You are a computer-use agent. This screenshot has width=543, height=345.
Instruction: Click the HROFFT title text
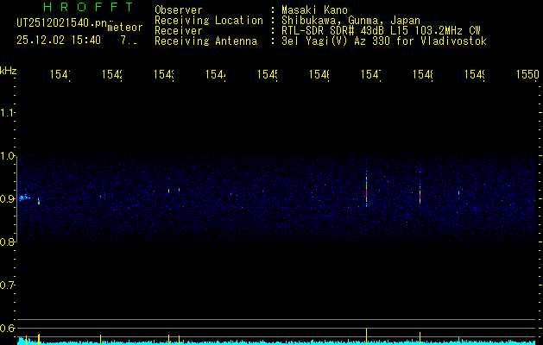coord(75,7)
